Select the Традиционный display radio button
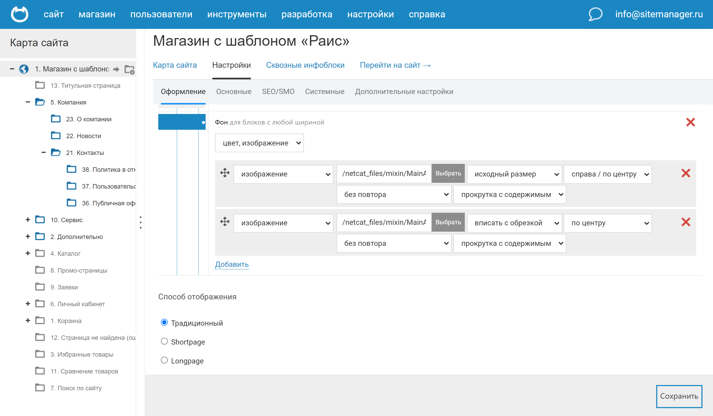 (164, 323)
